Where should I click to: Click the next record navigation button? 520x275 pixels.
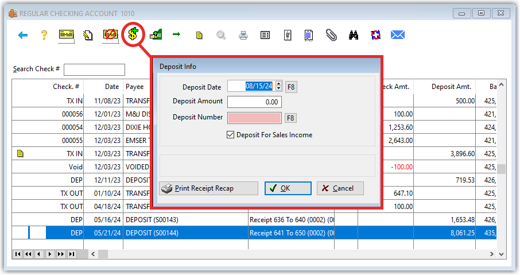click(50, 254)
